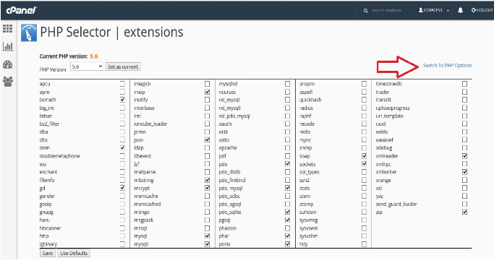Open the PHP Version dropdown
Viewport: 494px width, 263px height.
pyautogui.click(x=87, y=66)
